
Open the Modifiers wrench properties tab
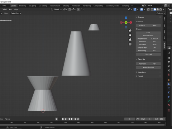(169, 84)
